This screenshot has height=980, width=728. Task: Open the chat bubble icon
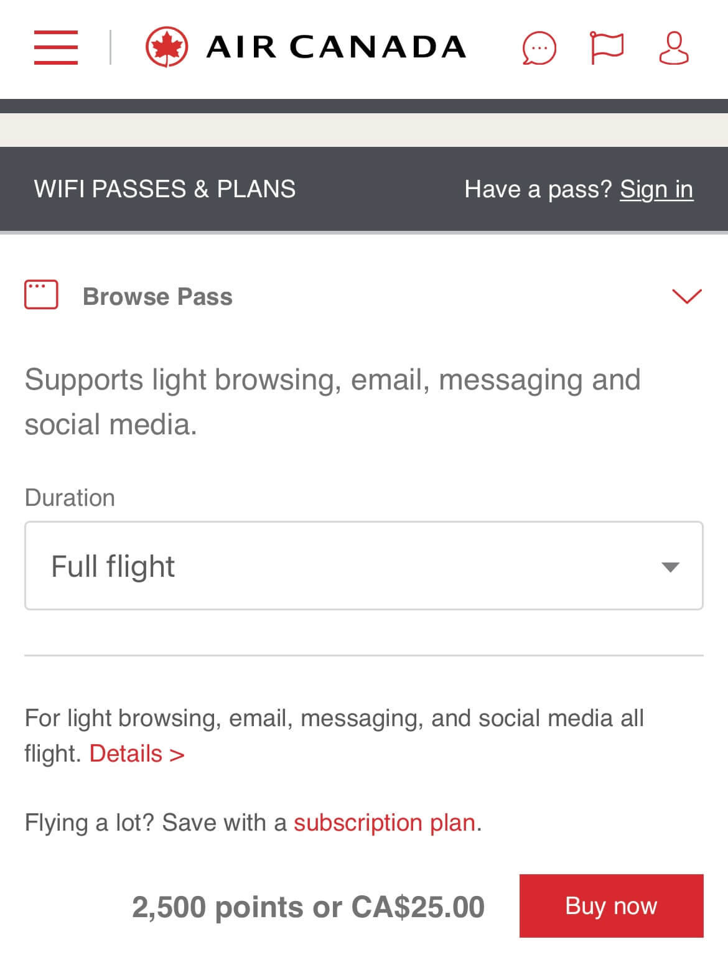click(539, 48)
